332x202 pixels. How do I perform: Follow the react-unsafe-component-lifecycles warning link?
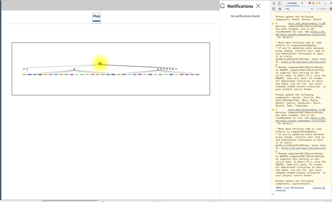click(x=300, y=34)
